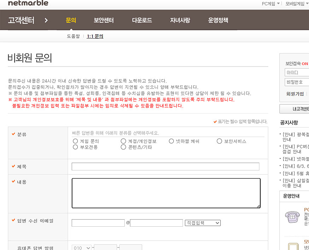Click the 내고객센터 button
Viewport: 309px width, 250px height.
click(294, 109)
